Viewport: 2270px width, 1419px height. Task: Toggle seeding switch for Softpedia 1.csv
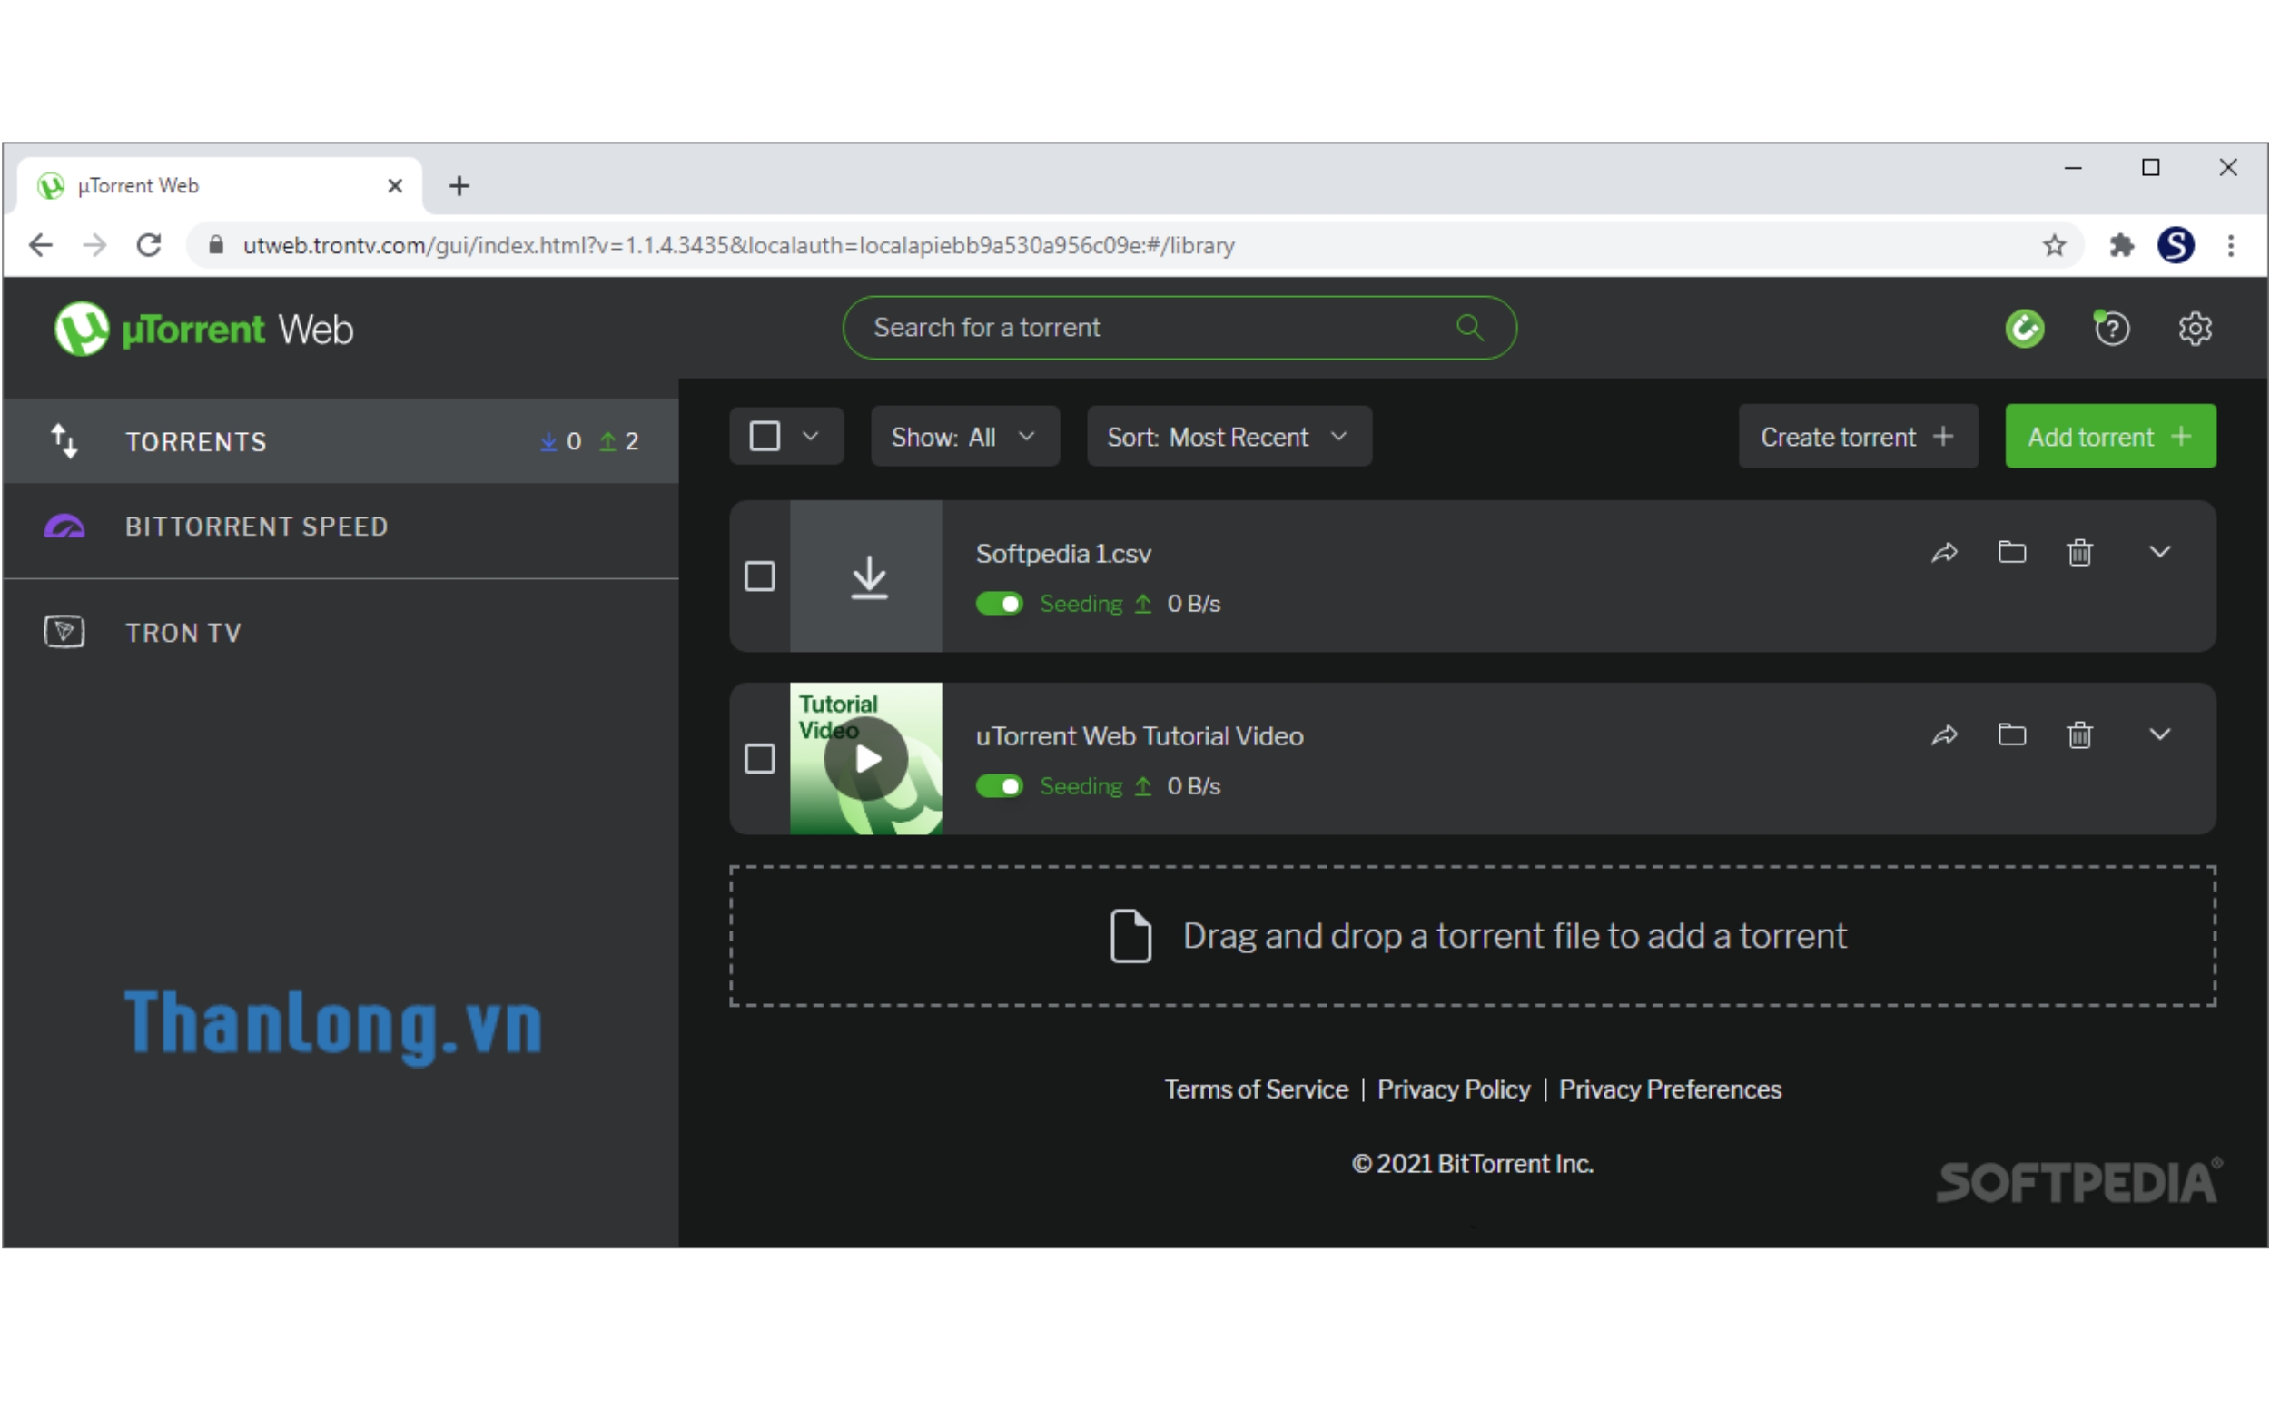999,604
